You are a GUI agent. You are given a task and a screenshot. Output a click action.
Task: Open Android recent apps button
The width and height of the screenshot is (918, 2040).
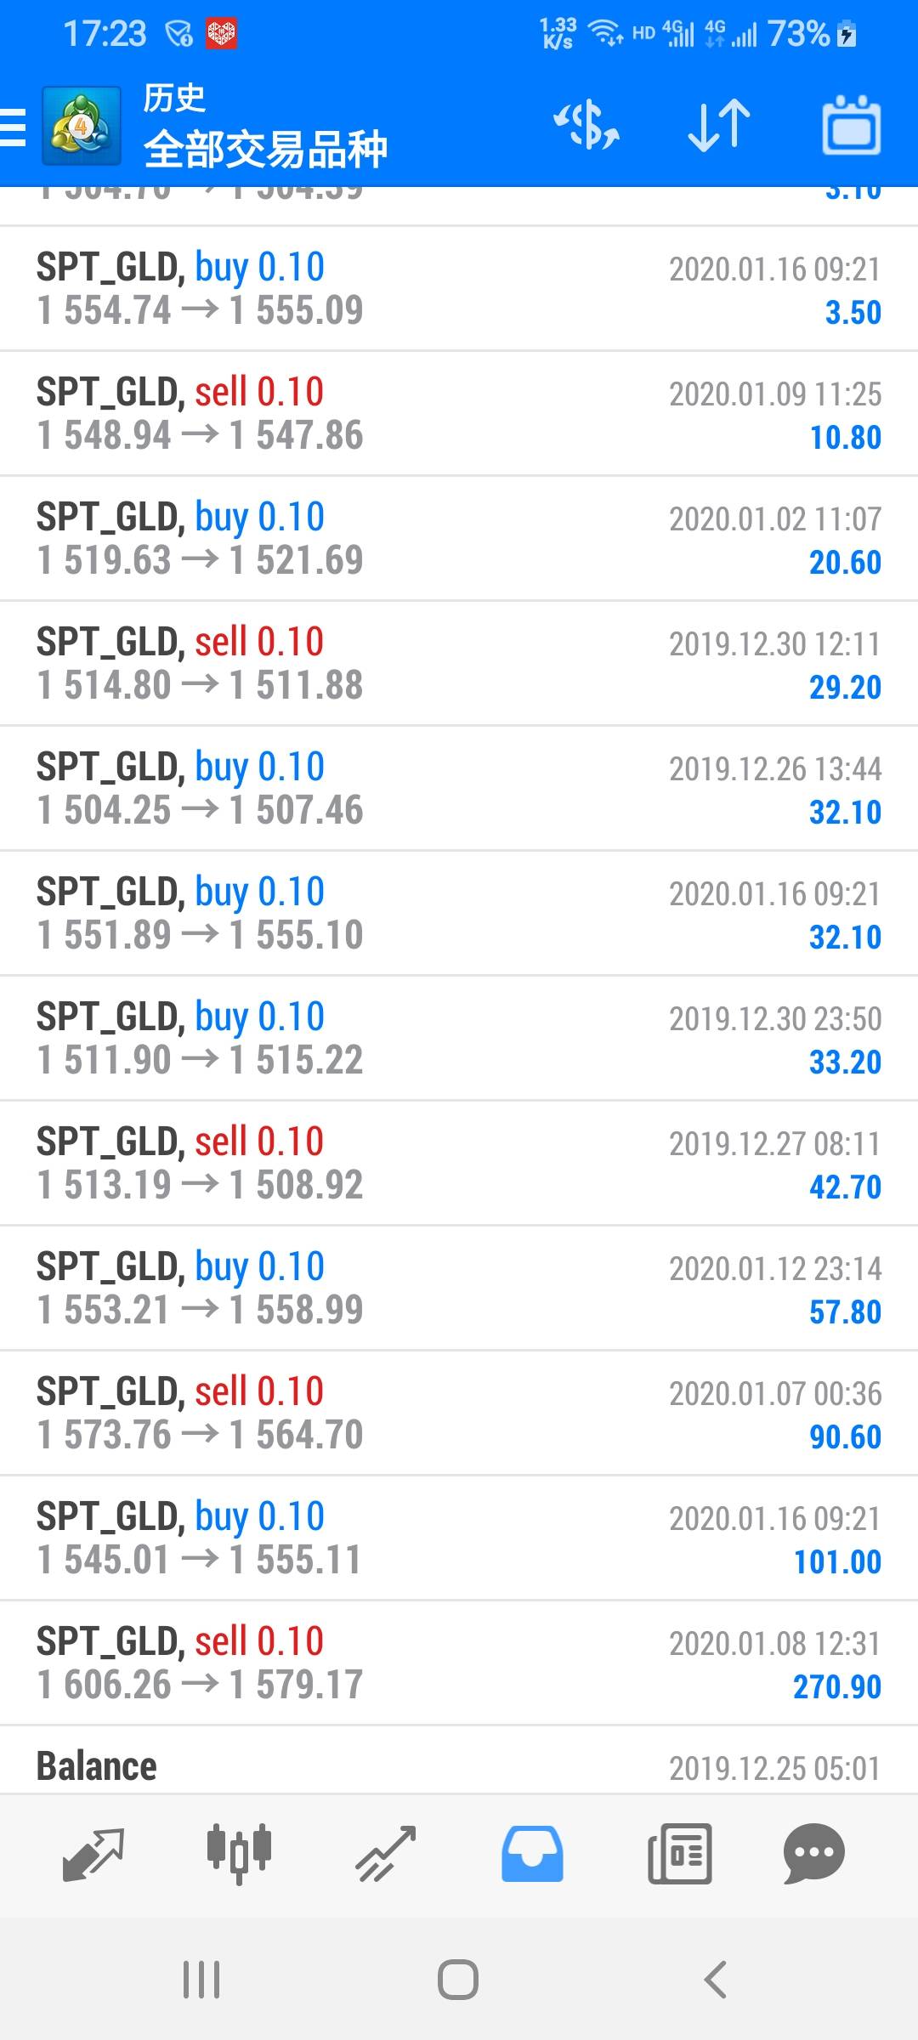pos(202,1980)
